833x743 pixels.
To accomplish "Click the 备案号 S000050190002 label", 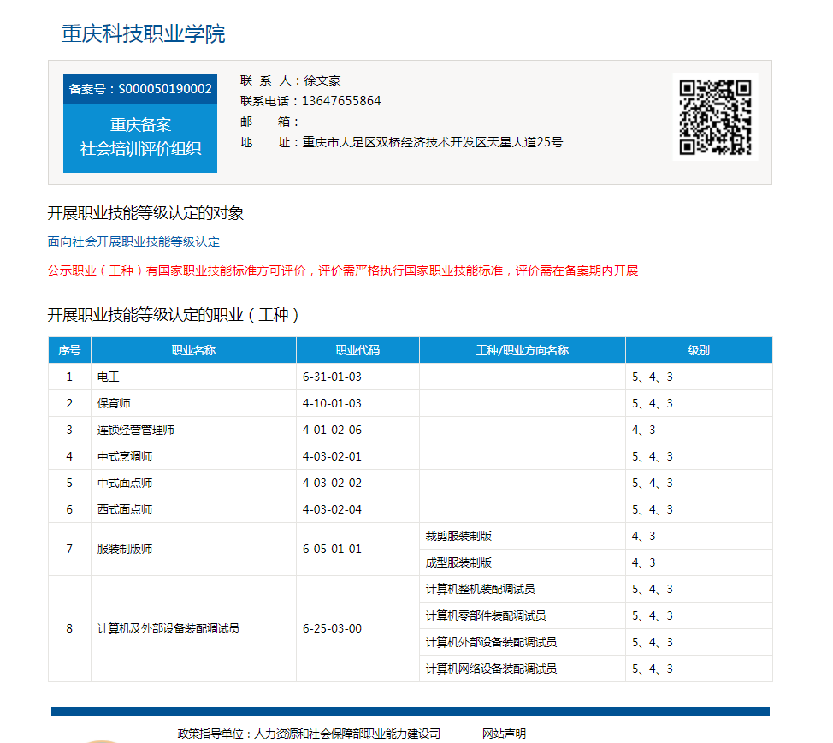I will pyautogui.click(x=140, y=89).
